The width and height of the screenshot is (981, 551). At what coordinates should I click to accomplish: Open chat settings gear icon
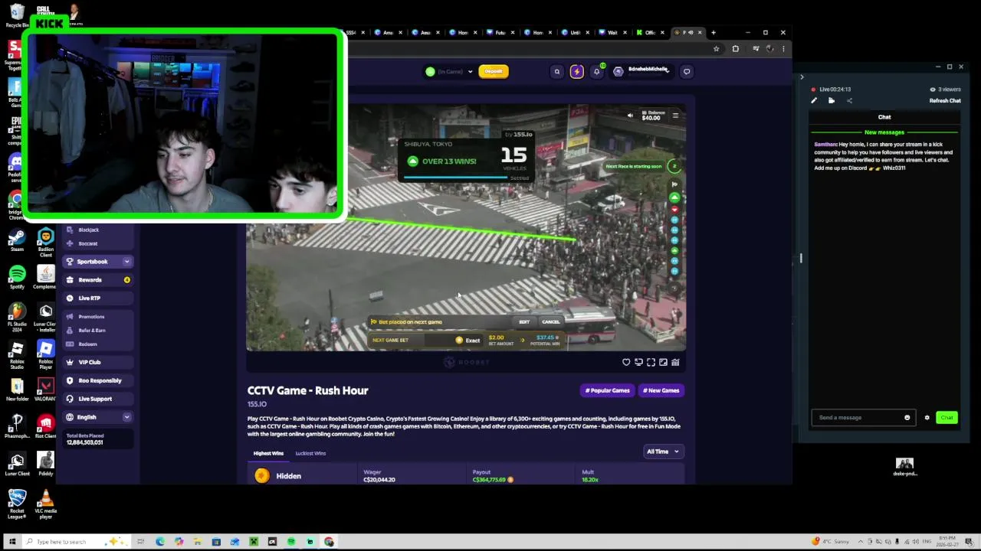[927, 418]
